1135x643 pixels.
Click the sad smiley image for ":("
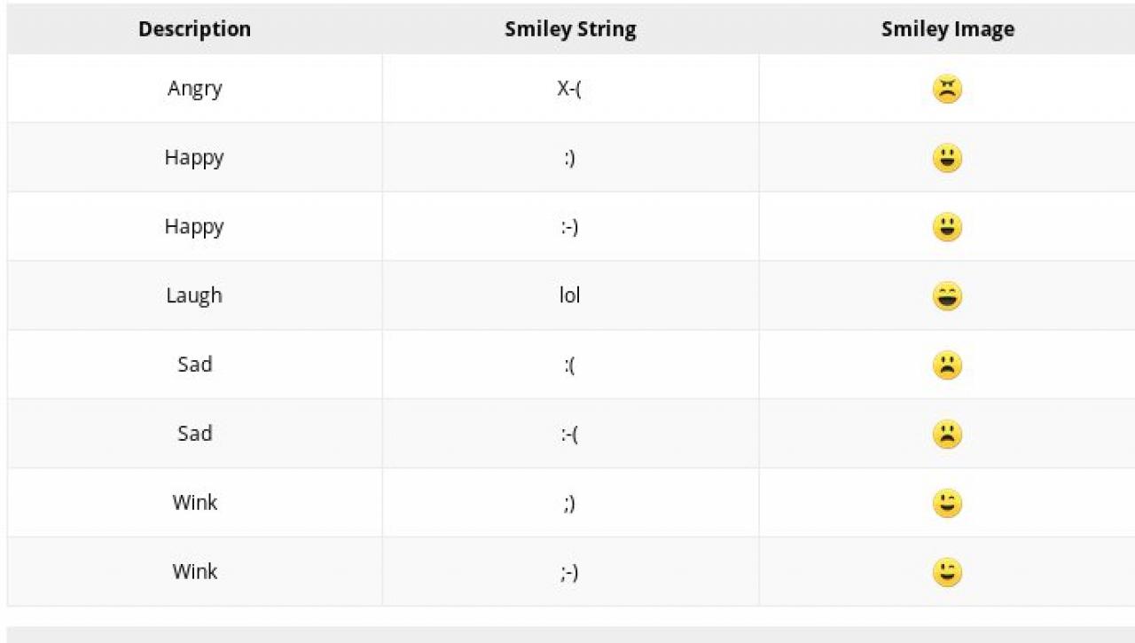(x=947, y=365)
